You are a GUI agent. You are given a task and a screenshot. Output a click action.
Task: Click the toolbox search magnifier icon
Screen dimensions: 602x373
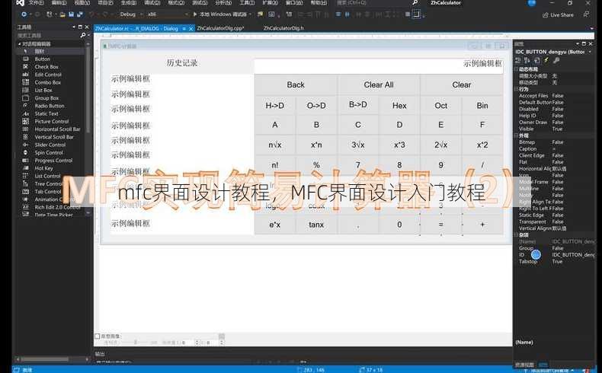click(x=83, y=35)
